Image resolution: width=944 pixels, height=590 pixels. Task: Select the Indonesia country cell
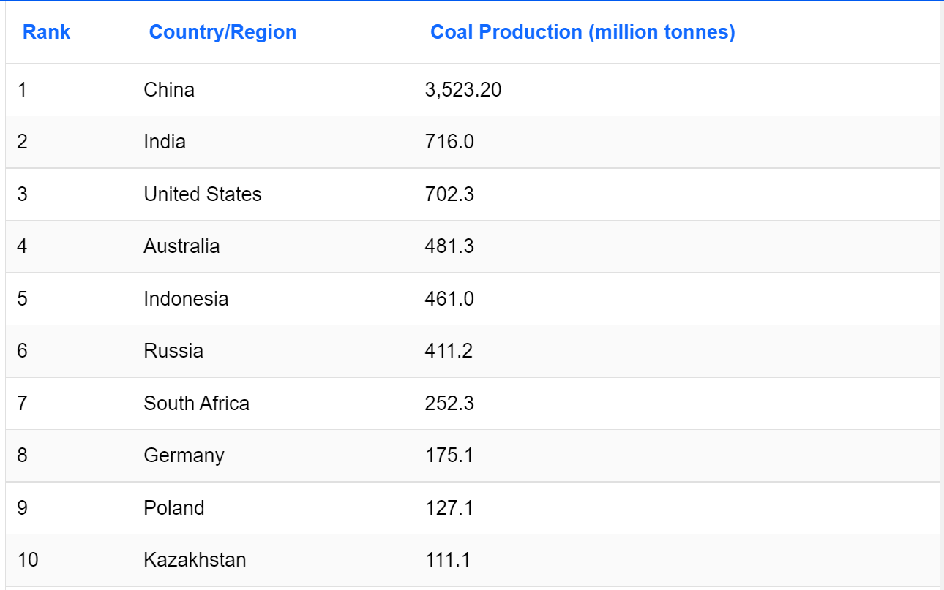click(x=186, y=299)
